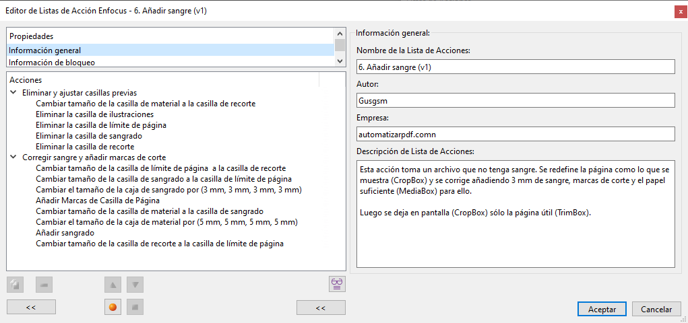Click the Propiedades list up arrow
Screen dimensions: 688x323
point(340,33)
